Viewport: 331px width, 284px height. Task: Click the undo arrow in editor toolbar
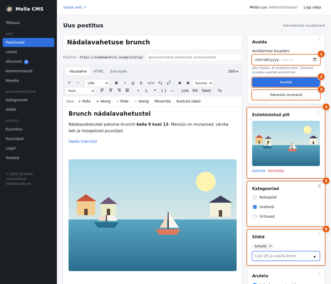tap(69, 83)
